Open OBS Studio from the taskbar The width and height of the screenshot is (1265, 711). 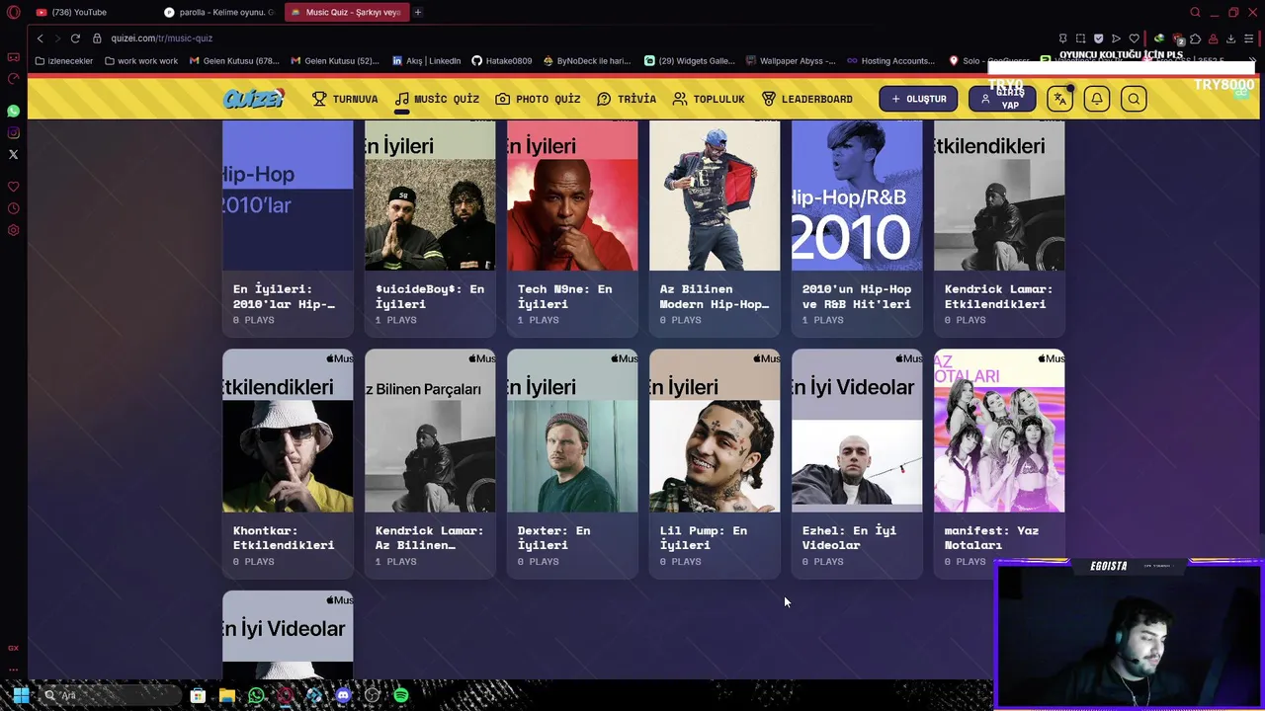pos(372,695)
